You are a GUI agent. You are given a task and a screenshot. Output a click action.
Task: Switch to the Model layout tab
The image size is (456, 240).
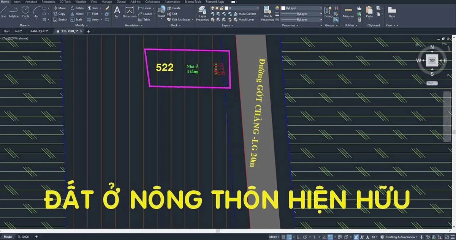pyautogui.click(x=8, y=237)
